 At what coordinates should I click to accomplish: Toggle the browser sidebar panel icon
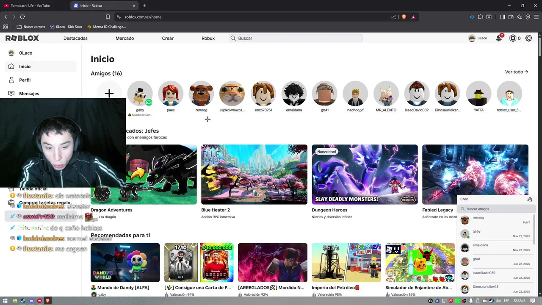pos(502,17)
